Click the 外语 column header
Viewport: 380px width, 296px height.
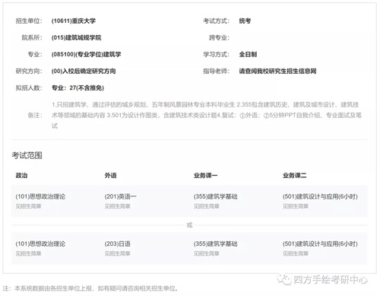point(110,175)
